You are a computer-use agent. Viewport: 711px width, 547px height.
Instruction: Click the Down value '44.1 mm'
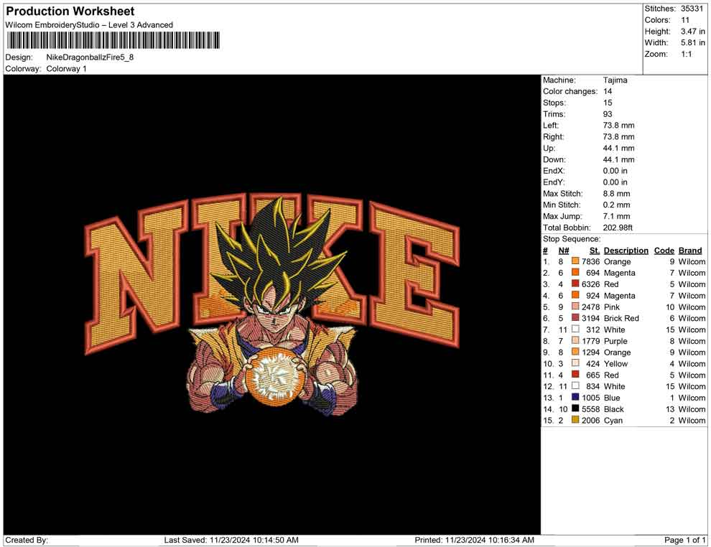coord(618,159)
